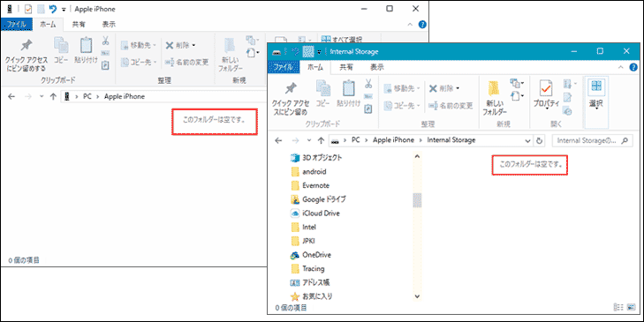Click edit icon in Internal Storage open group
The image size is (644, 322).
pyautogui.click(x=568, y=97)
